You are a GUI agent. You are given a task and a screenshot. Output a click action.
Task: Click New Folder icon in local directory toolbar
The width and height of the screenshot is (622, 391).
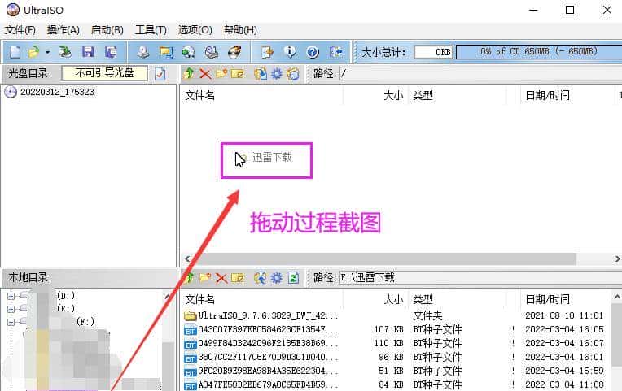click(x=205, y=278)
